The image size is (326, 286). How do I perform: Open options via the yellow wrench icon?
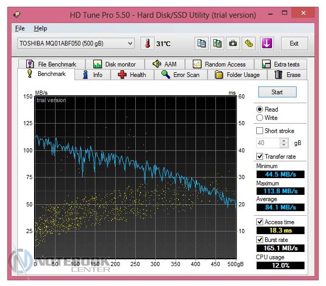(x=249, y=43)
